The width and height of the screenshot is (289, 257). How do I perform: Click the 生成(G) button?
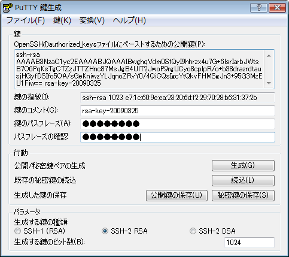point(243,165)
